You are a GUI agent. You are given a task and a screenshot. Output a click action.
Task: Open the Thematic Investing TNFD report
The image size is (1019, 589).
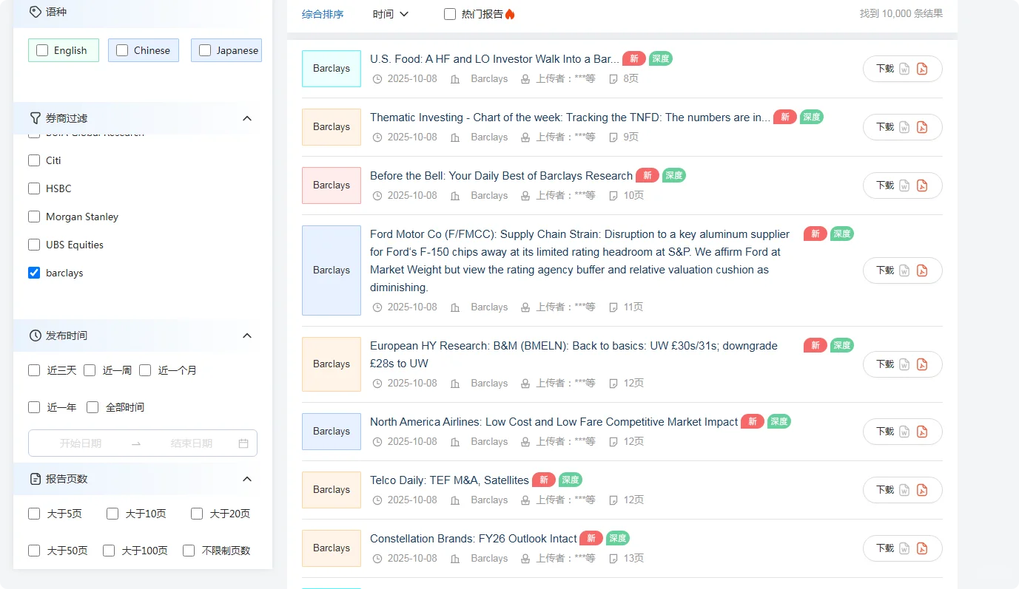pyautogui.click(x=570, y=118)
